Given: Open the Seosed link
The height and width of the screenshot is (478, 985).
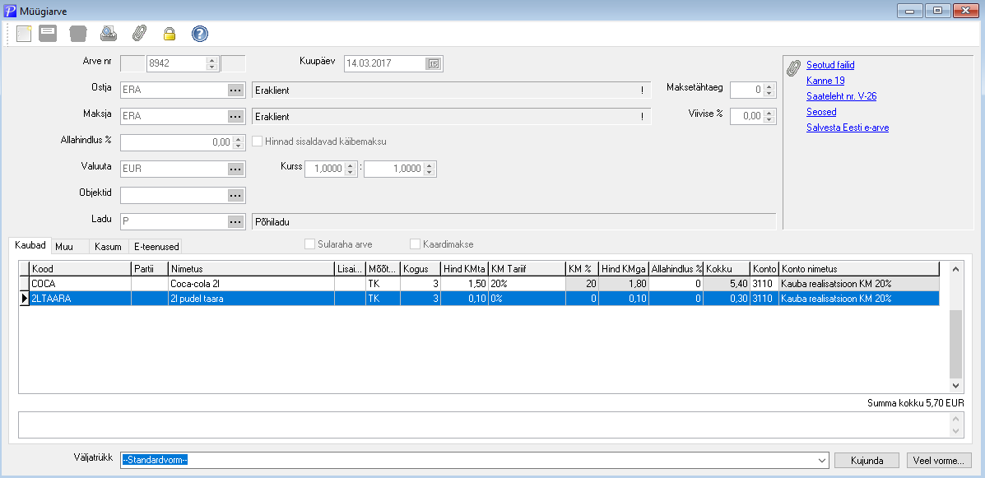Looking at the screenshot, I should click(821, 112).
